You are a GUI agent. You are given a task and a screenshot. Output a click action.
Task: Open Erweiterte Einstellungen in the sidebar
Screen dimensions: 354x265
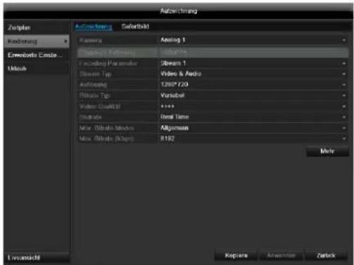[37, 55]
